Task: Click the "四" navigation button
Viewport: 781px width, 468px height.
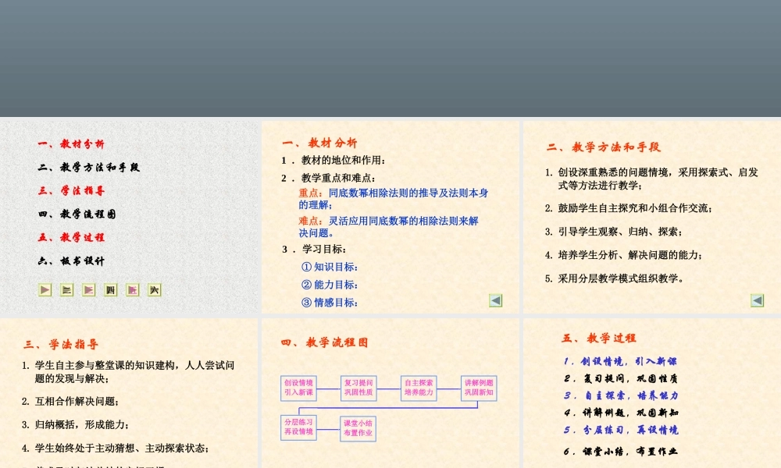Action: point(110,289)
